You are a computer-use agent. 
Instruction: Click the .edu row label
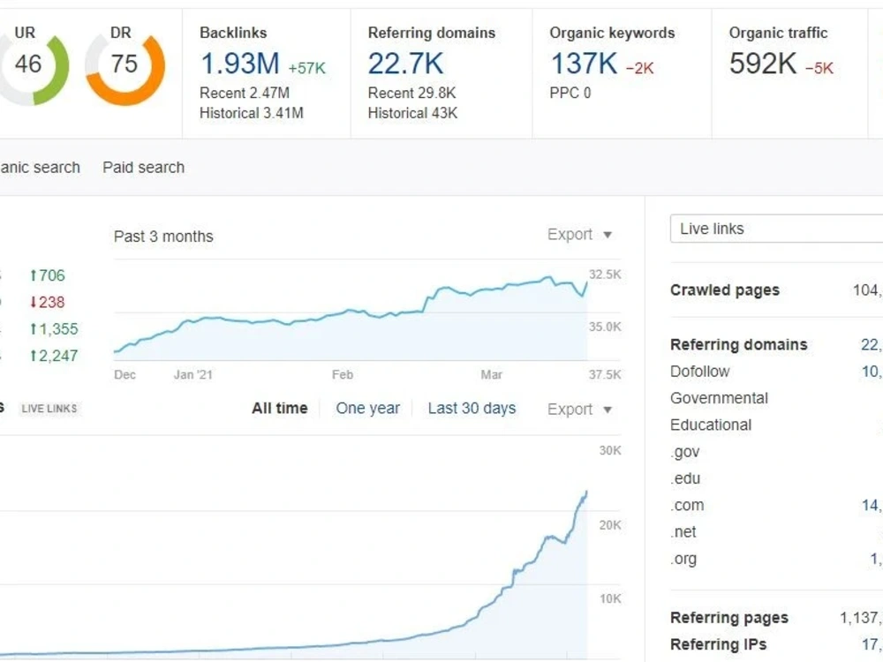click(x=685, y=478)
